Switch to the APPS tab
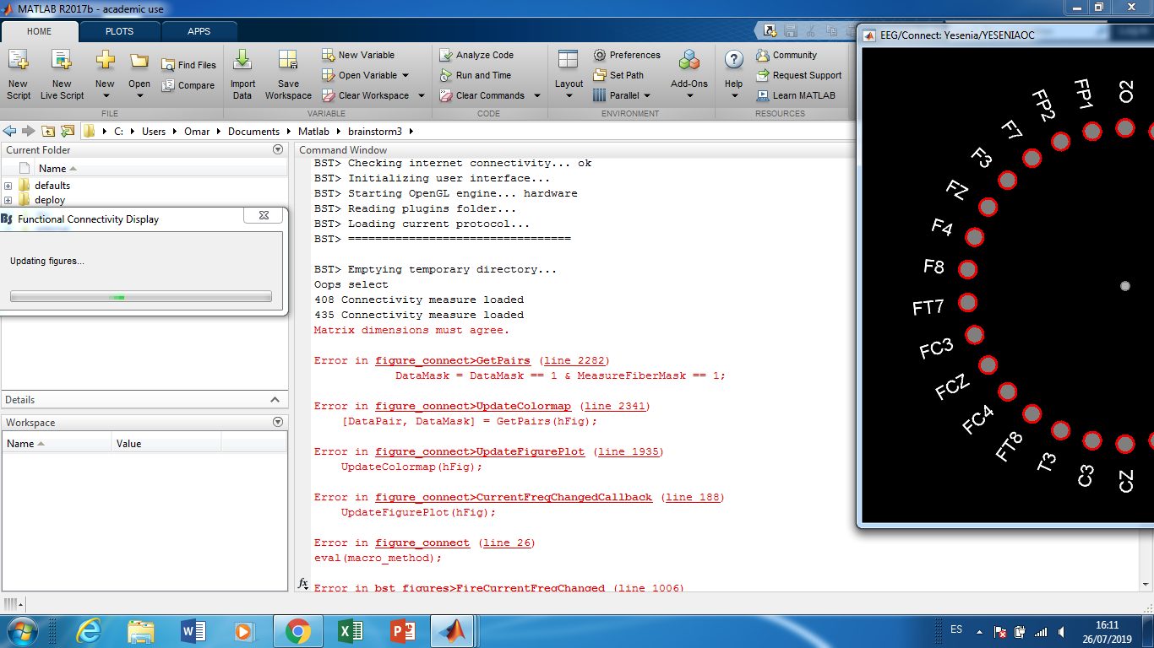The height and width of the screenshot is (648, 1154). click(199, 31)
